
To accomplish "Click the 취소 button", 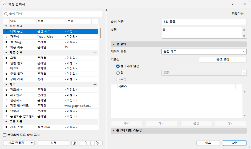I will point(208,143).
